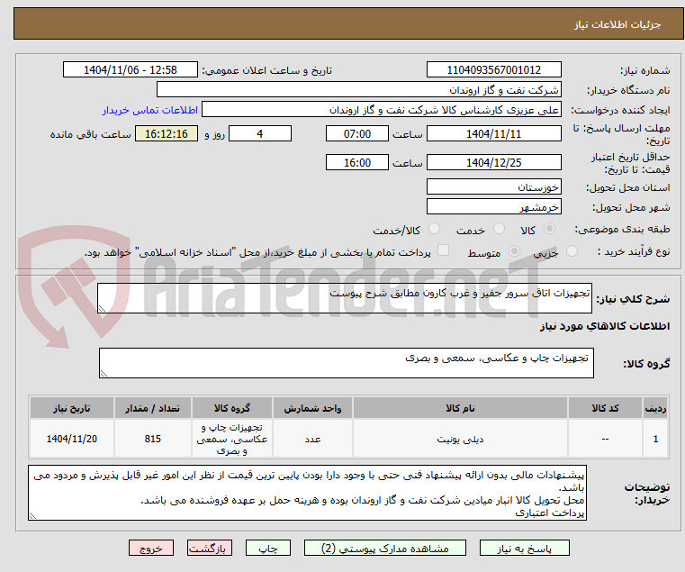Image resolution: width=685 pixels, height=572 pixels.
Task: Click the item code cell showing --
Action: click(x=605, y=439)
